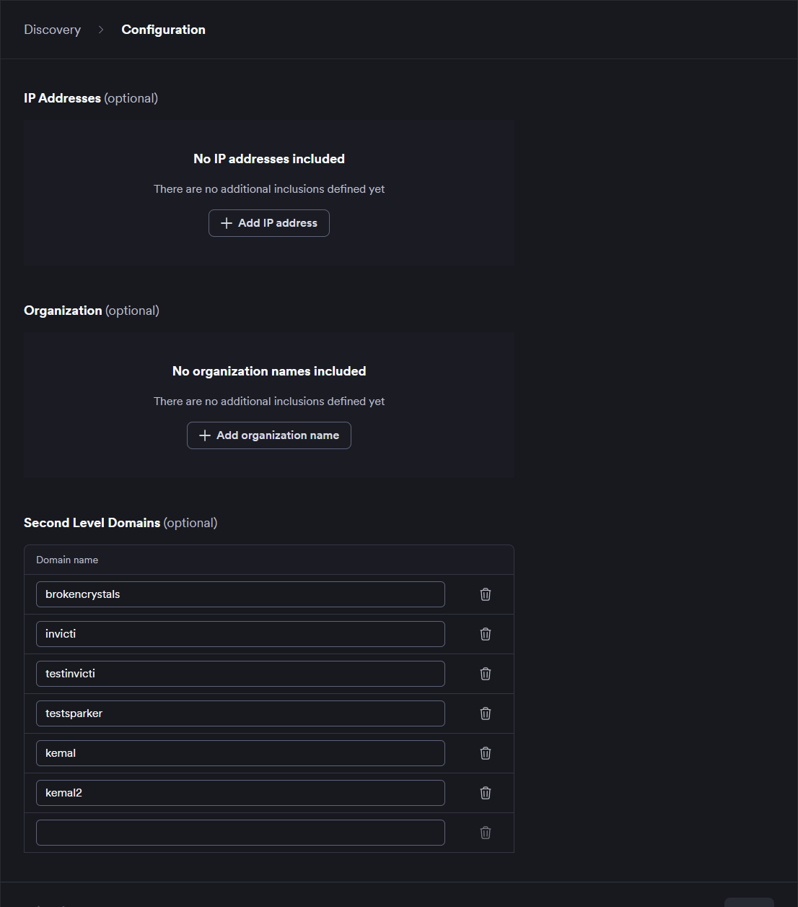Click inside the kemal domain field
Image resolution: width=798 pixels, height=907 pixels.
click(240, 753)
